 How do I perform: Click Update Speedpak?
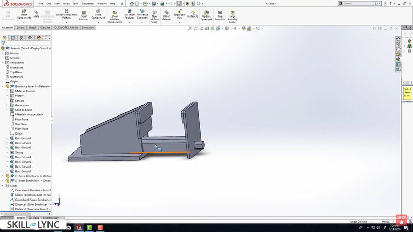pyautogui.click(x=206, y=16)
